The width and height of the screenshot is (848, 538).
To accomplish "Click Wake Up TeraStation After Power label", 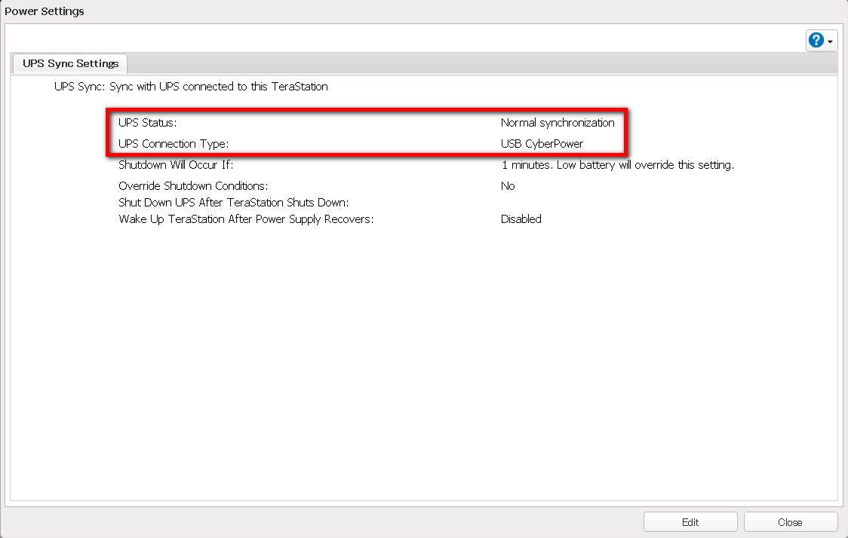I will pos(246,219).
